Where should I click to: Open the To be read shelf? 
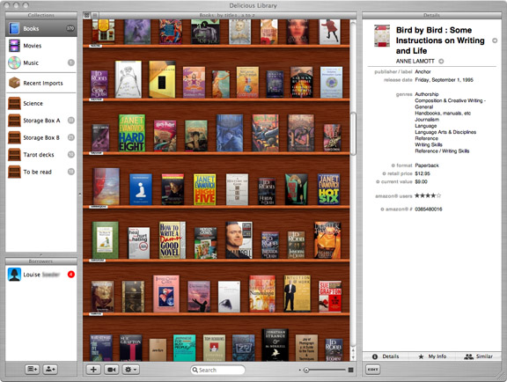click(41, 172)
